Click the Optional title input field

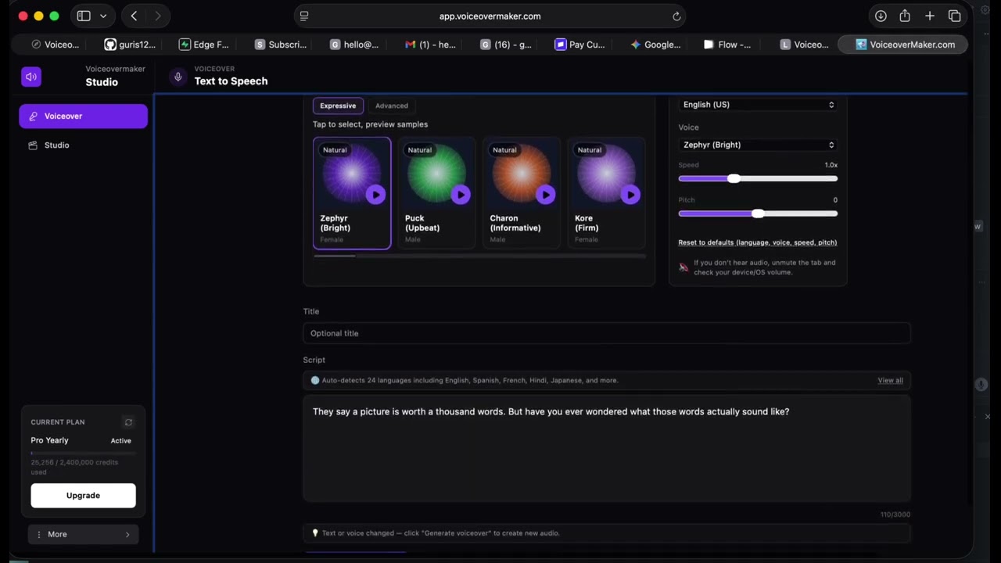[607, 333]
